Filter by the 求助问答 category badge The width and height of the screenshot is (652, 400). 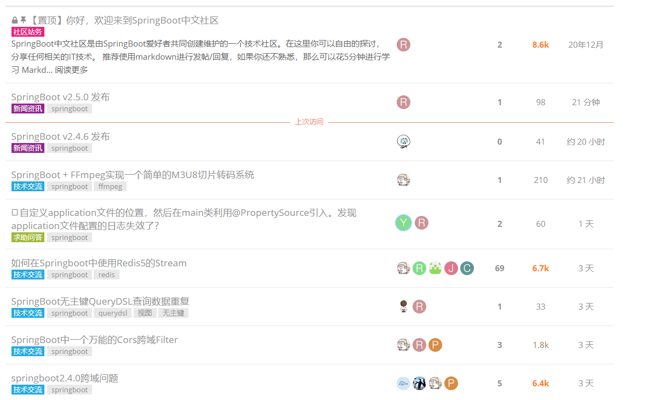pos(27,237)
